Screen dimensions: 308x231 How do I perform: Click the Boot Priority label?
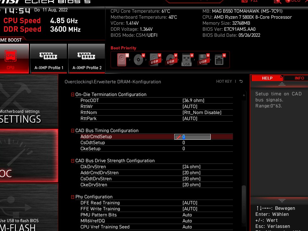[123, 48]
